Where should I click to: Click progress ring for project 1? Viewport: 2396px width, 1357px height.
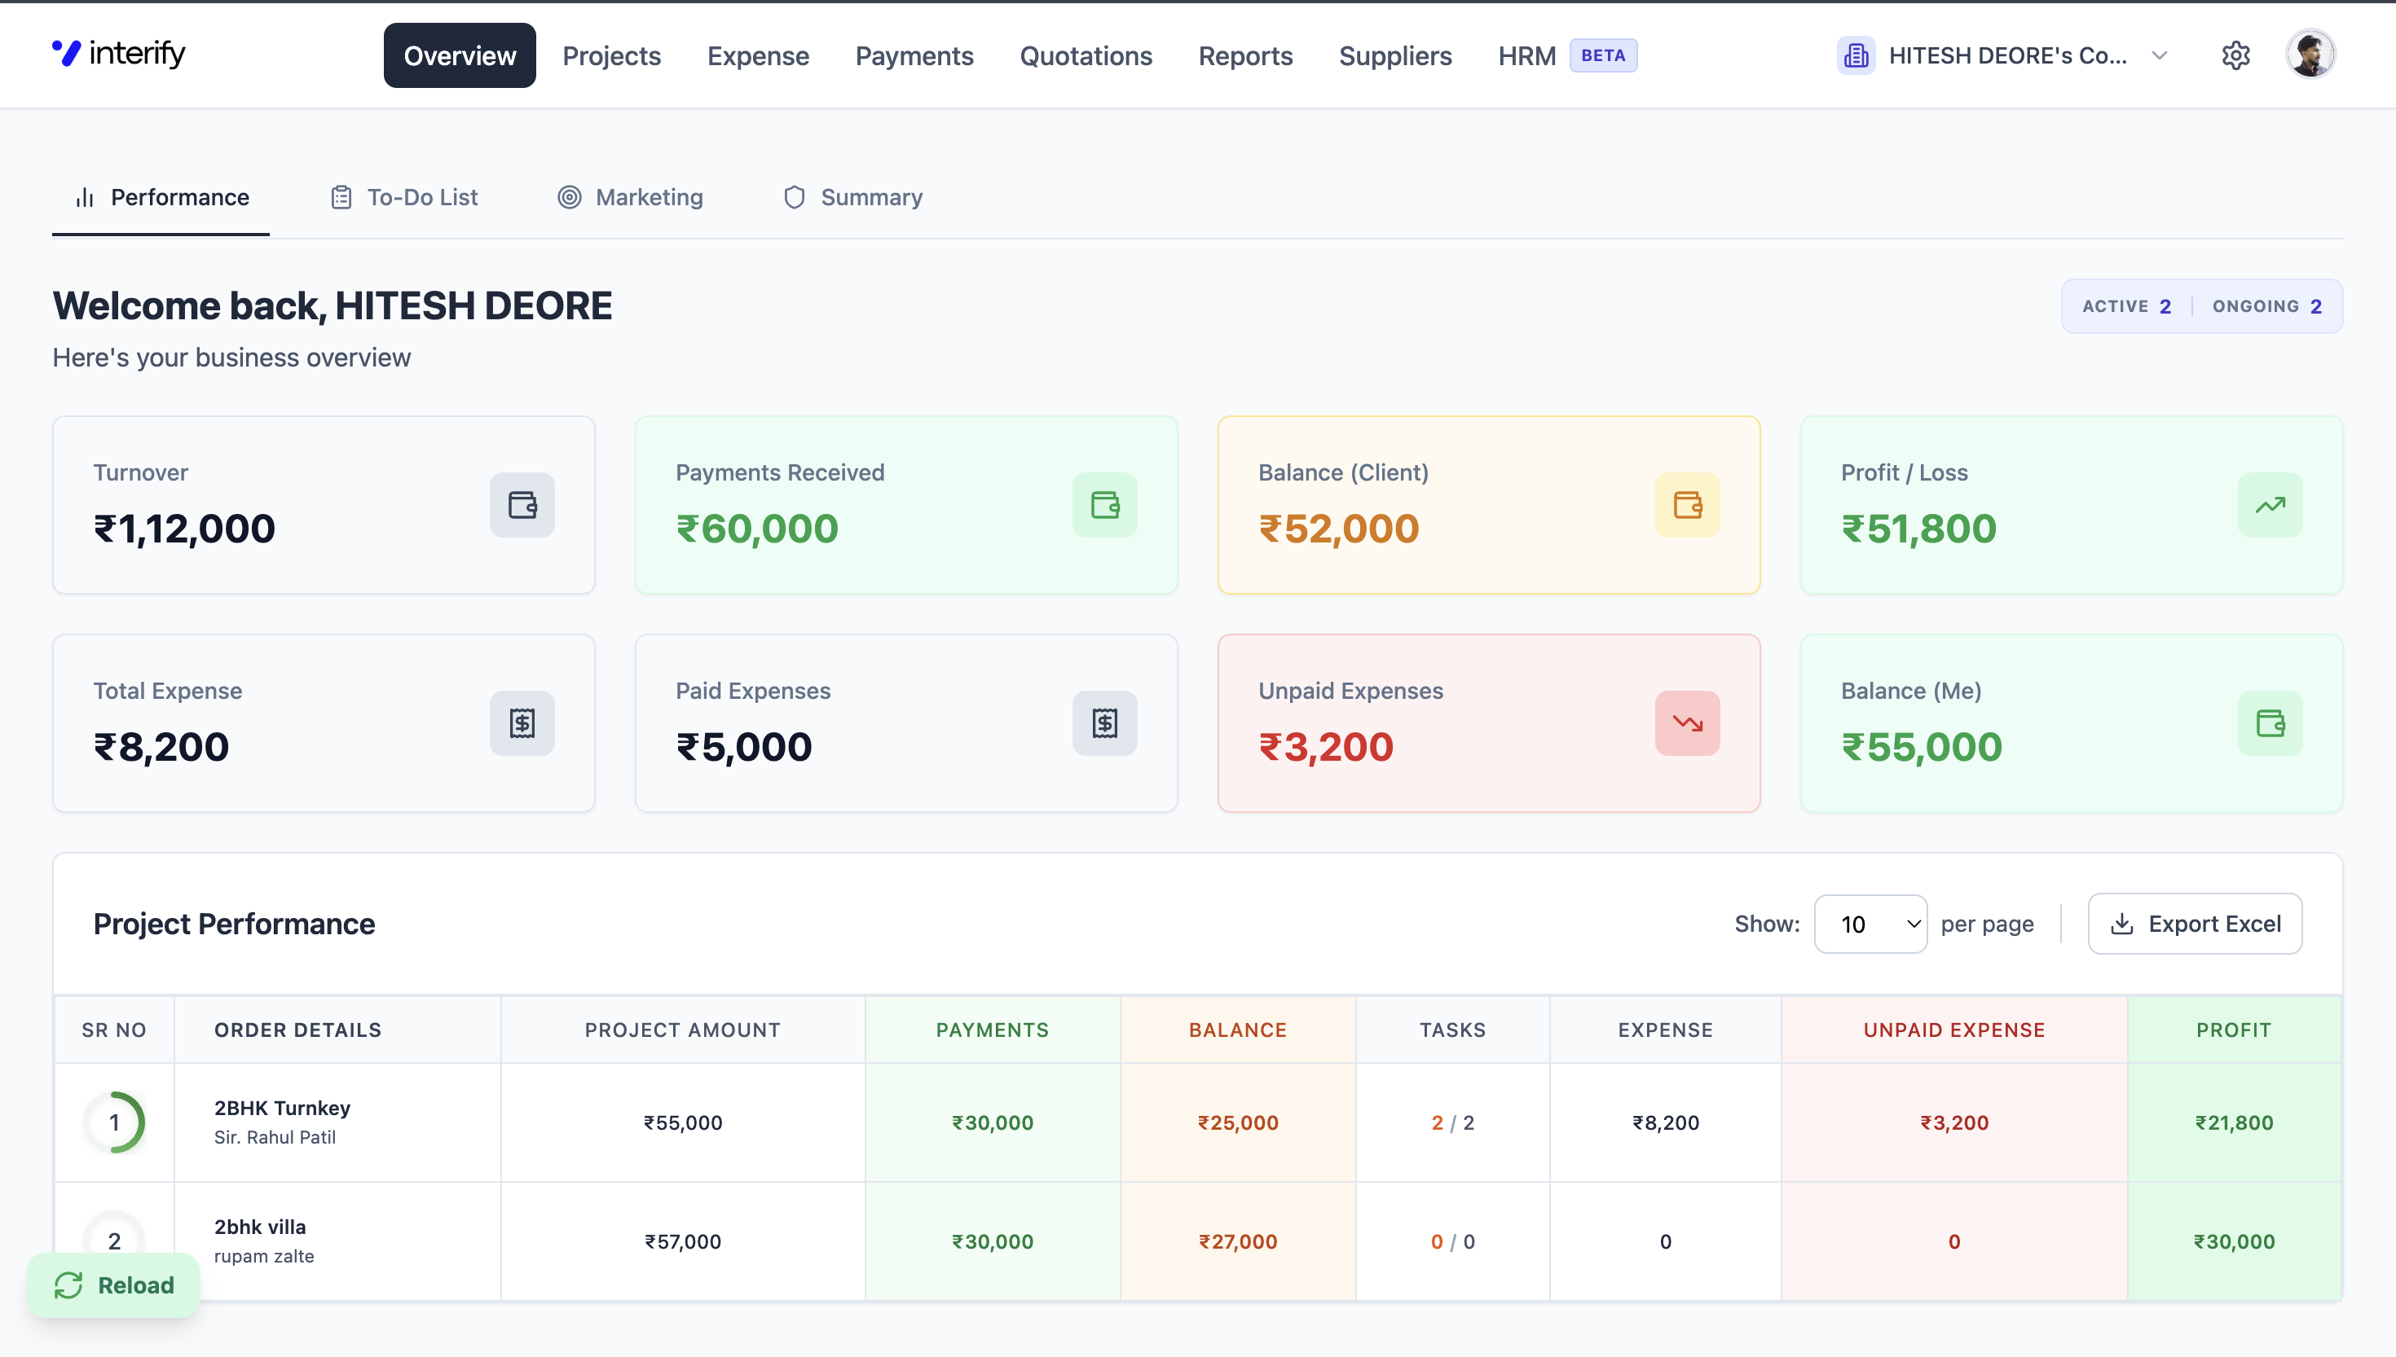click(x=115, y=1122)
